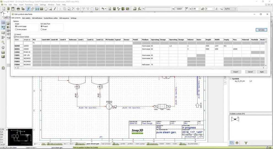Click the Cancel button
Image resolution: width=273 pixels, height=149 pixels.
250,72
